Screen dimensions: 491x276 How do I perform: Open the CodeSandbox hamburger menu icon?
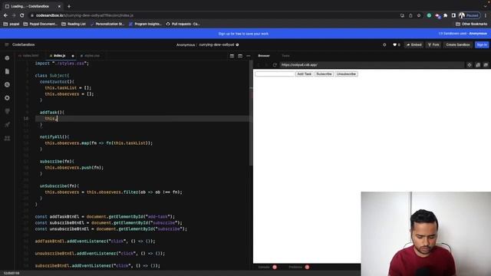pyautogui.click(x=7, y=44)
